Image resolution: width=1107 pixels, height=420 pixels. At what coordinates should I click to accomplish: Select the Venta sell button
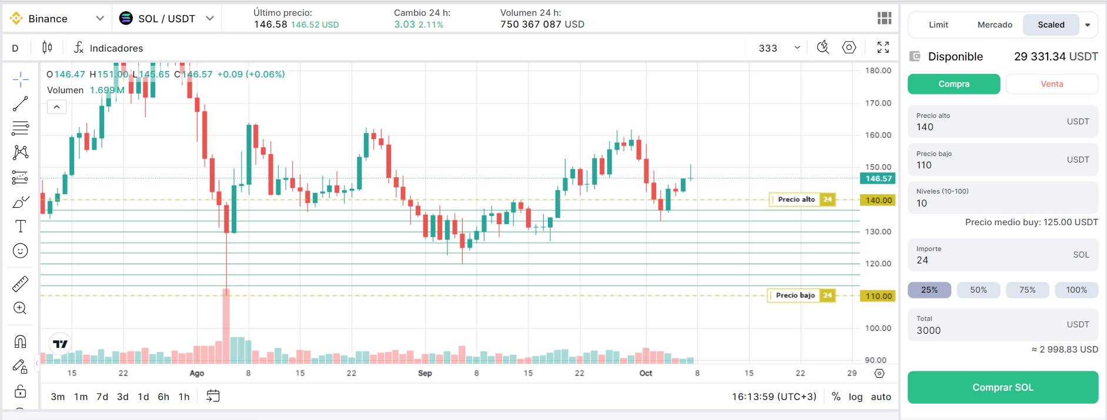click(x=1052, y=84)
